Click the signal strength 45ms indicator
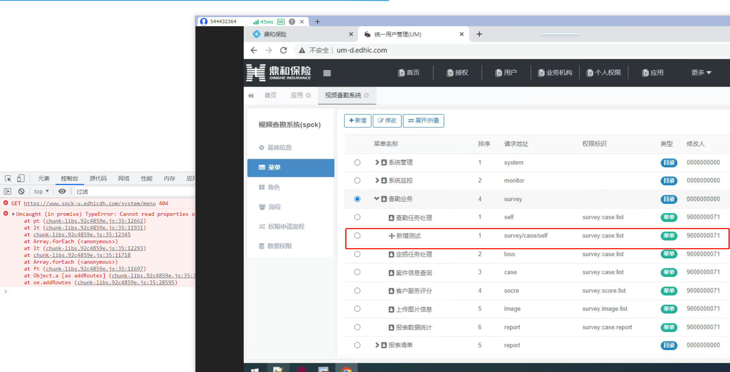Screen dimensions: 730x372 (263, 22)
